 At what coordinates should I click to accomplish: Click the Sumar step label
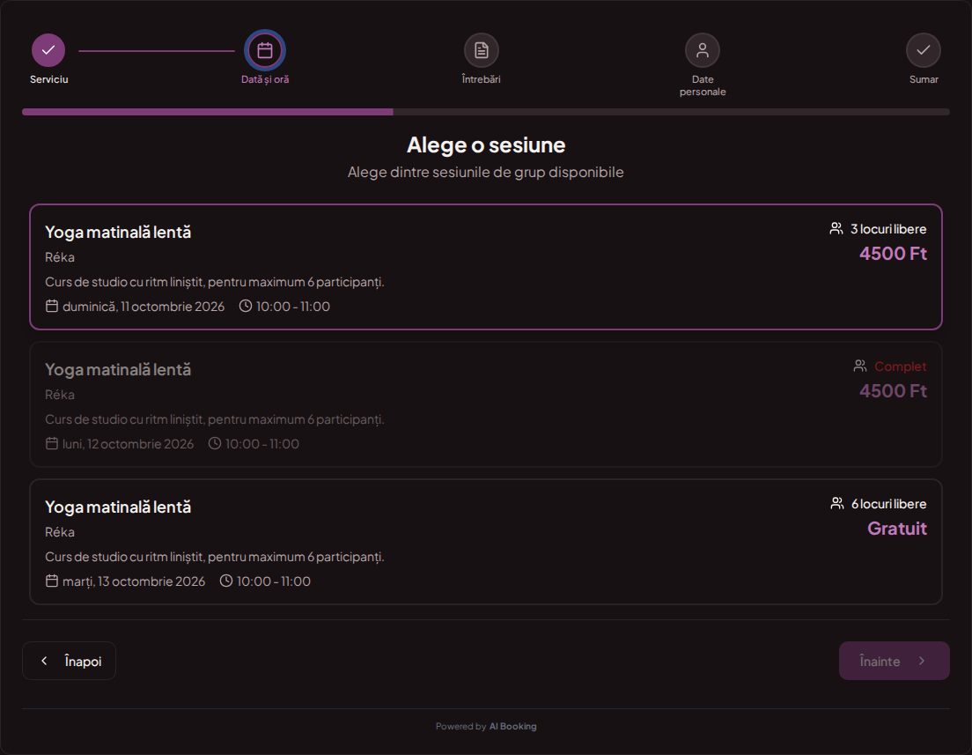[x=924, y=79]
